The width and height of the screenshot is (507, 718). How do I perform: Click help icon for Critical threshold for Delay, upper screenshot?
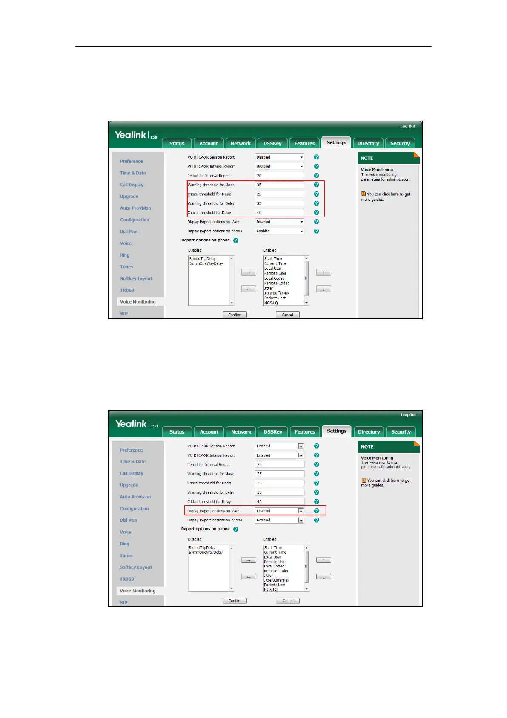point(316,212)
